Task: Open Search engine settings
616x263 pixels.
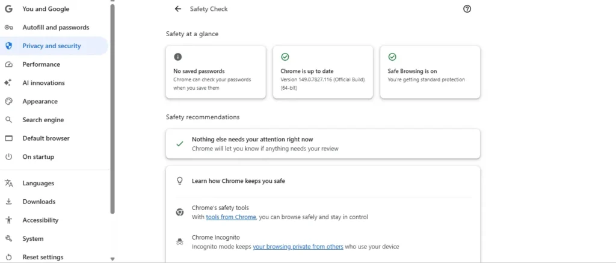Action: [54, 120]
